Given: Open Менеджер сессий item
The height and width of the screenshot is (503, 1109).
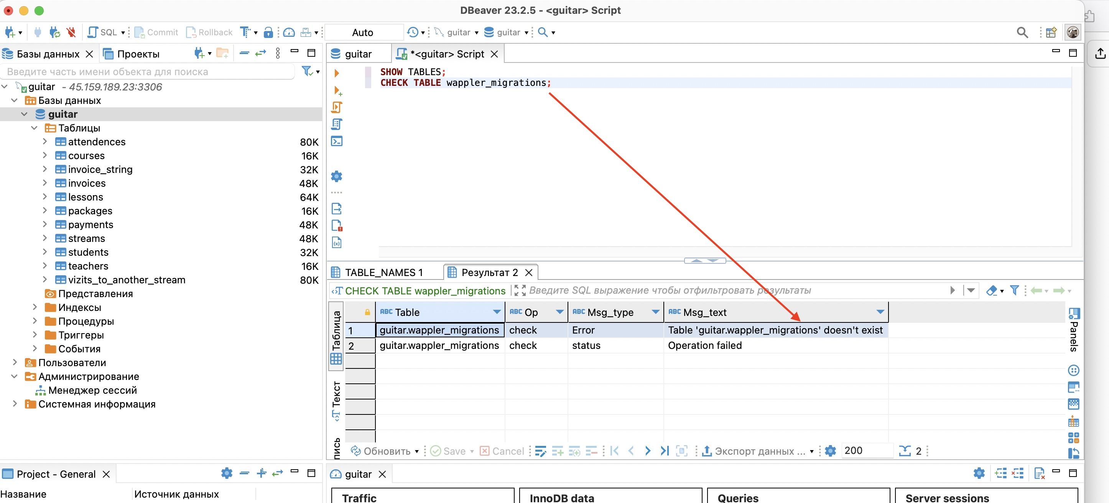Looking at the screenshot, I should [92, 390].
